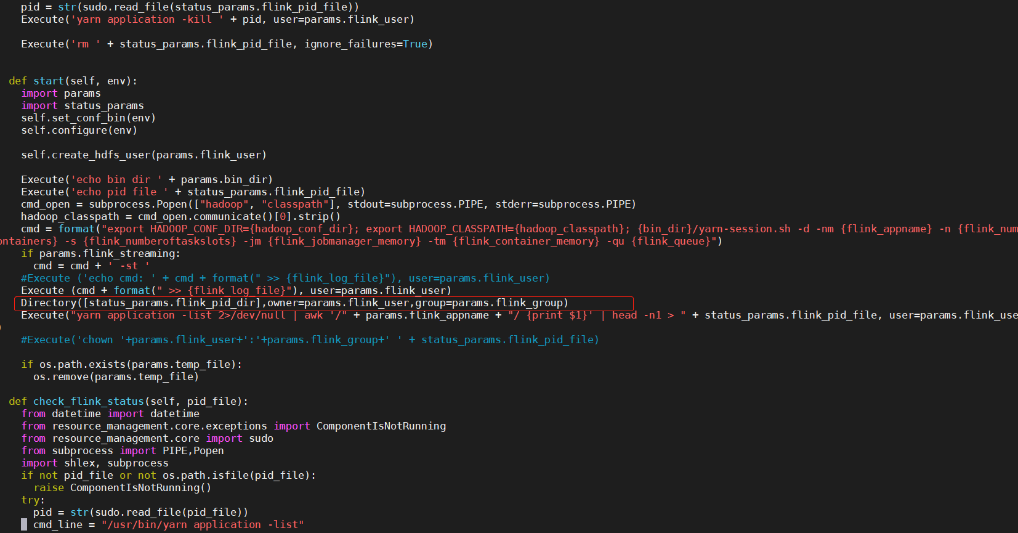Image resolution: width=1018 pixels, height=533 pixels.
Task: Click 'if params.flink_streaming:' line
Action: (x=100, y=253)
